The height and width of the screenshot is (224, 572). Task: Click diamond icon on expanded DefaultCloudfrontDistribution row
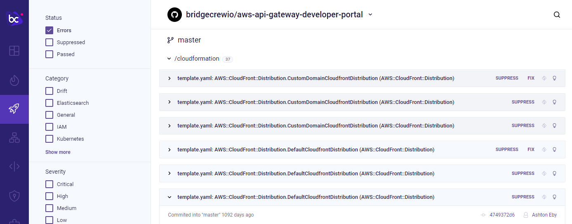(544, 197)
